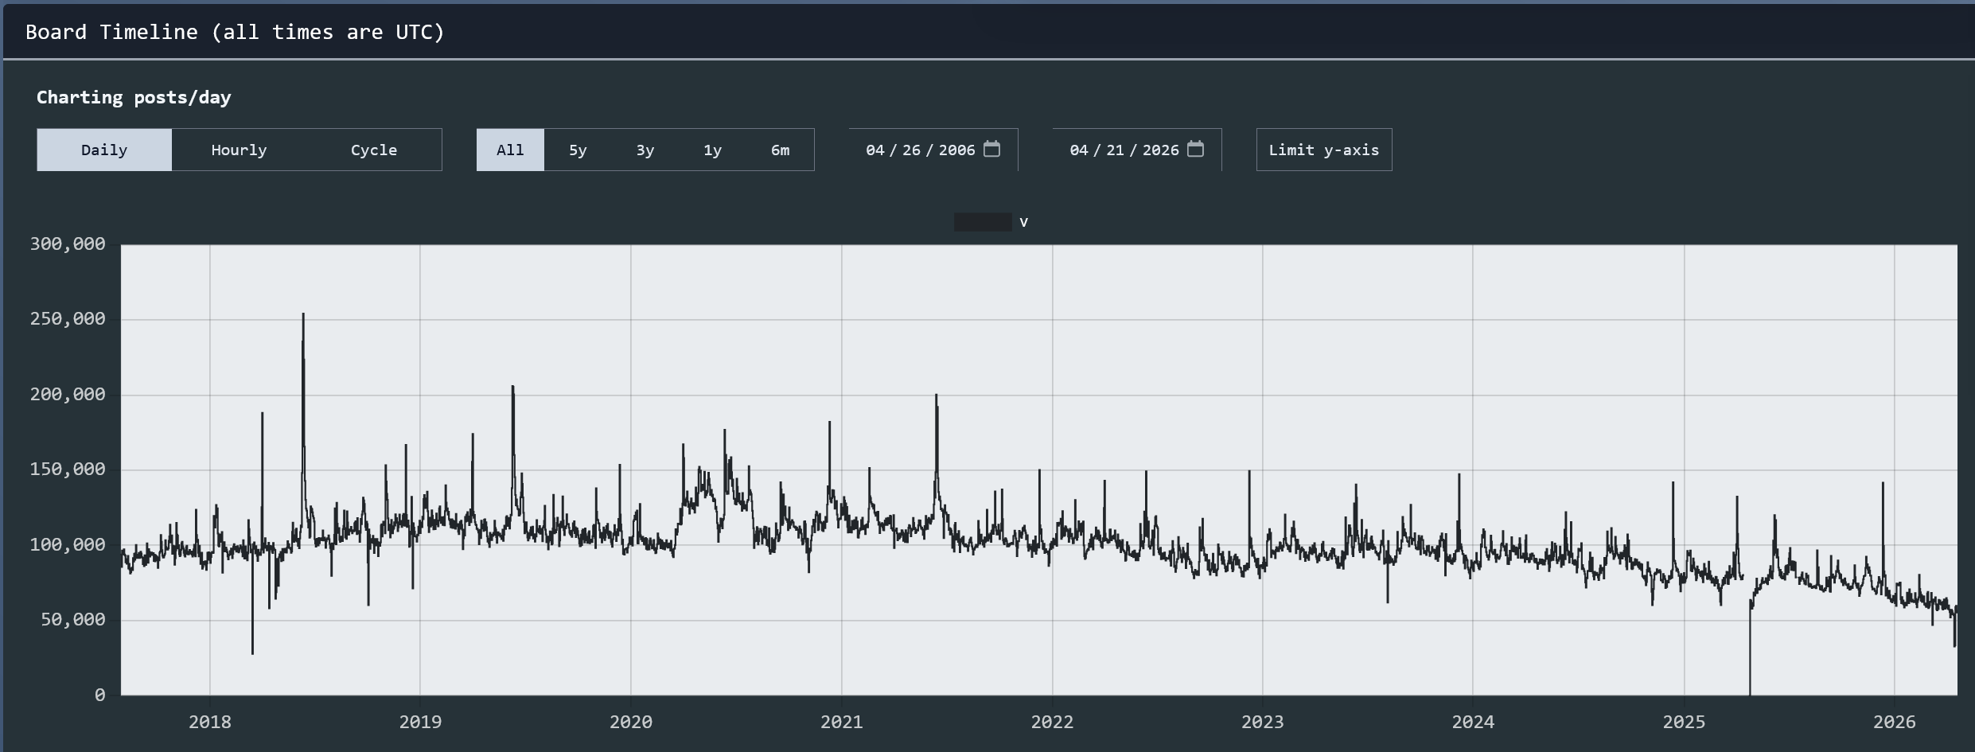Click the 300,000 y-axis label
This screenshot has height=752, width=1975.
pyautogui.click(x=68, y=244)
